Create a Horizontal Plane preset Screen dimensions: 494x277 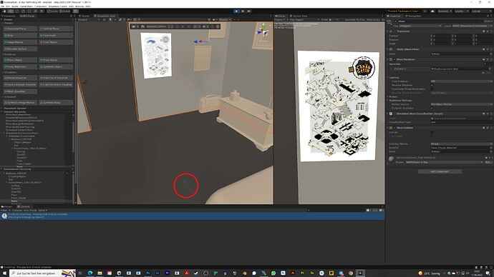pos(21,29)
